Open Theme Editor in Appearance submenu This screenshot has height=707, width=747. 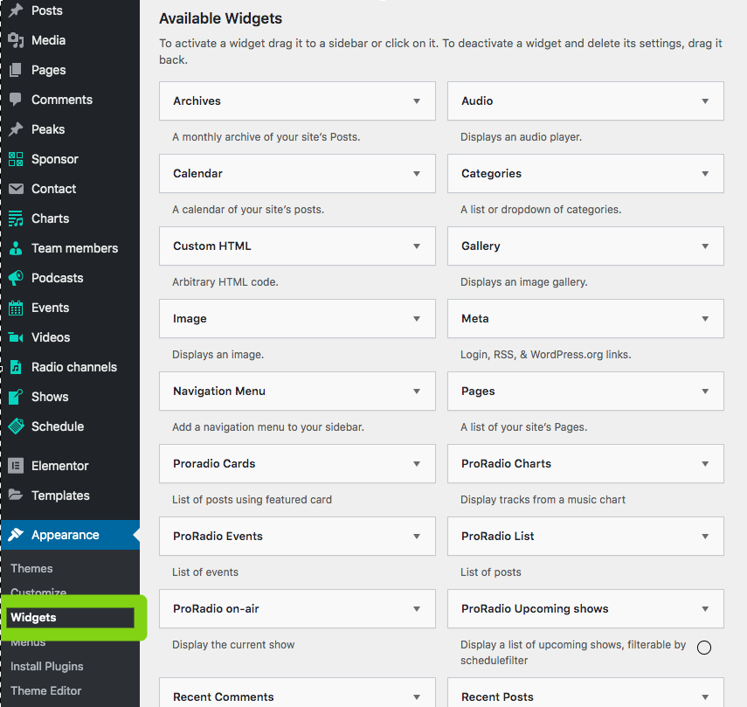coord(45,690)
